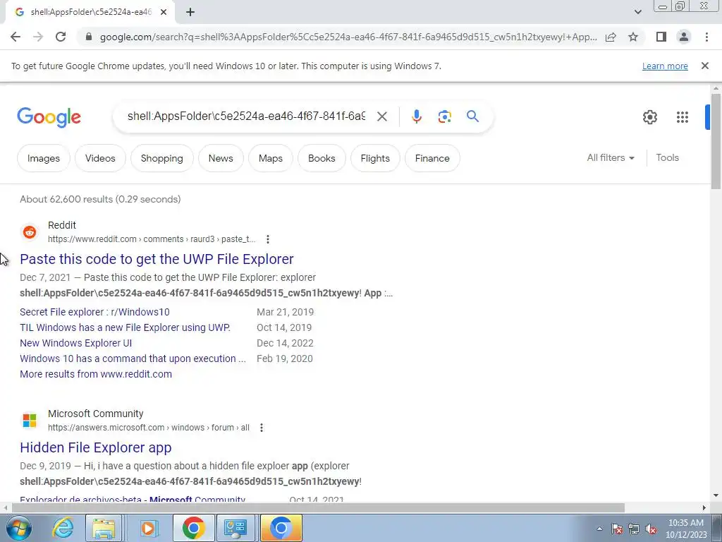Clear the search box with the X
Viewport: 722px width, 542px height.
(x=381, y=116)
